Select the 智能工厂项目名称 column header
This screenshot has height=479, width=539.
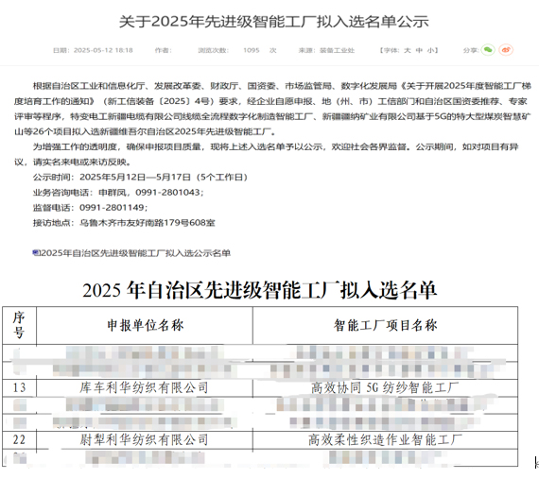[386, 326]
